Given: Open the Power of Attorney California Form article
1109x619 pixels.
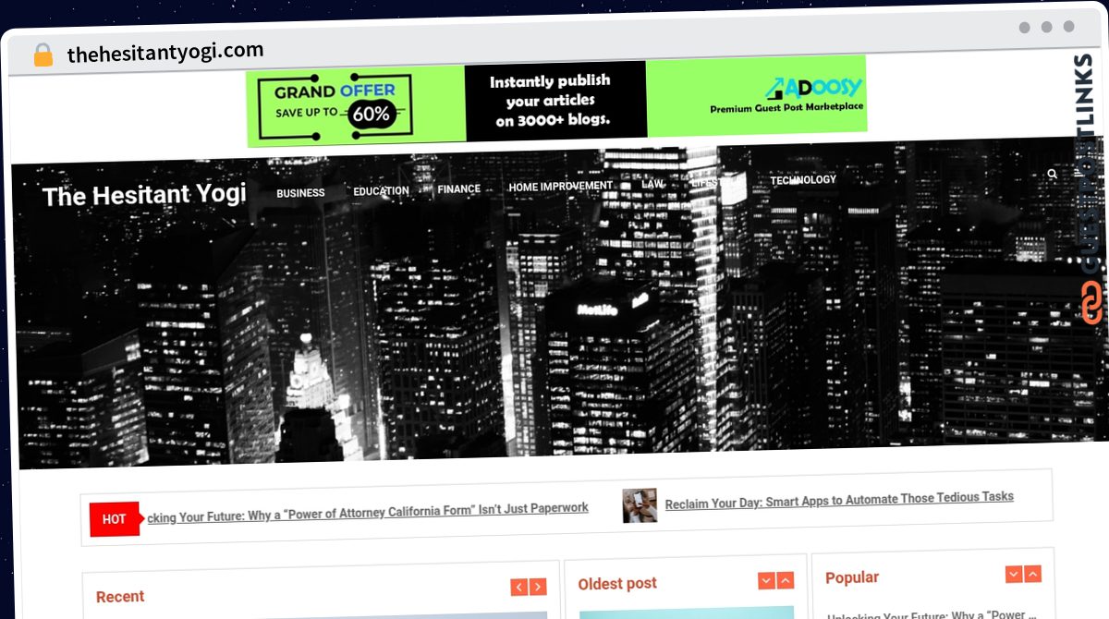Looking at the screenshot, I should coord(368,512).
